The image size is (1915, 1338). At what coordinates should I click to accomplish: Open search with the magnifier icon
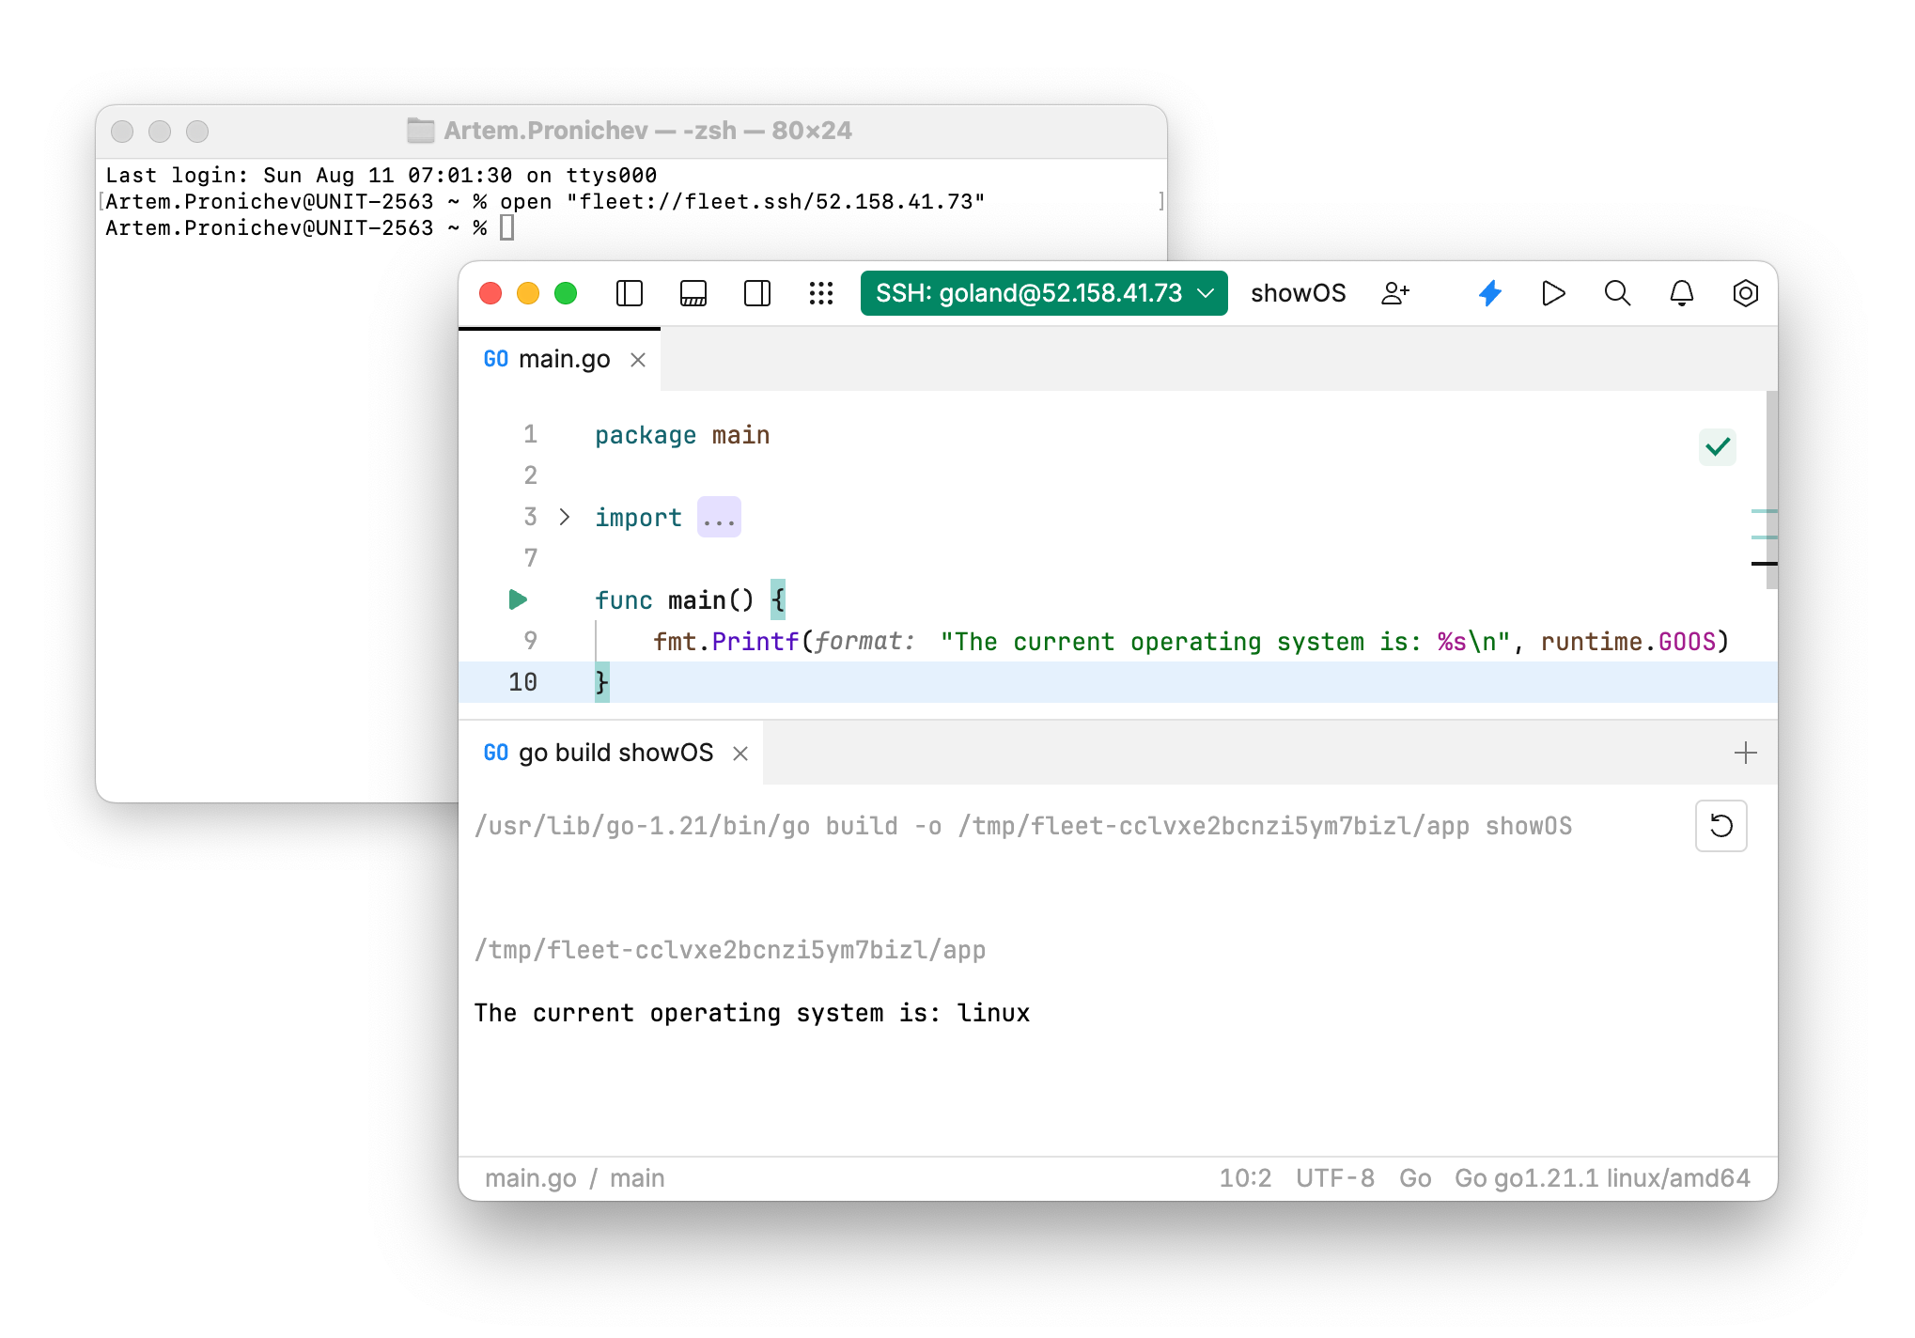point(1617,293)
